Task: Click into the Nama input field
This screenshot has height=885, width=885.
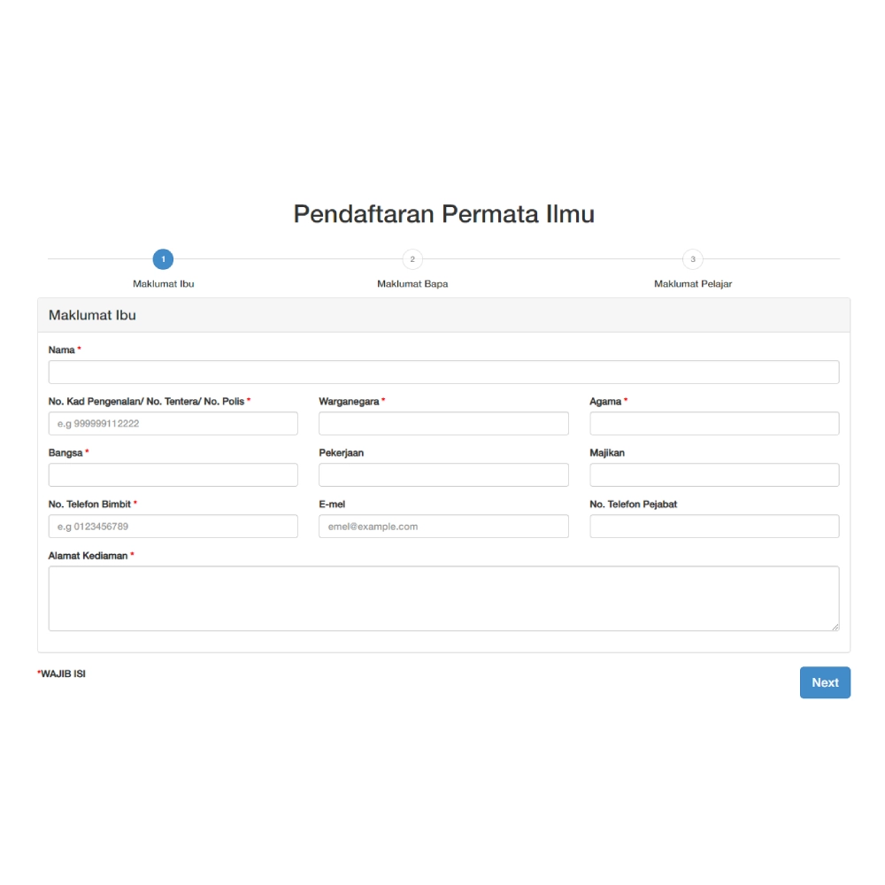Action: pos(443,372)
